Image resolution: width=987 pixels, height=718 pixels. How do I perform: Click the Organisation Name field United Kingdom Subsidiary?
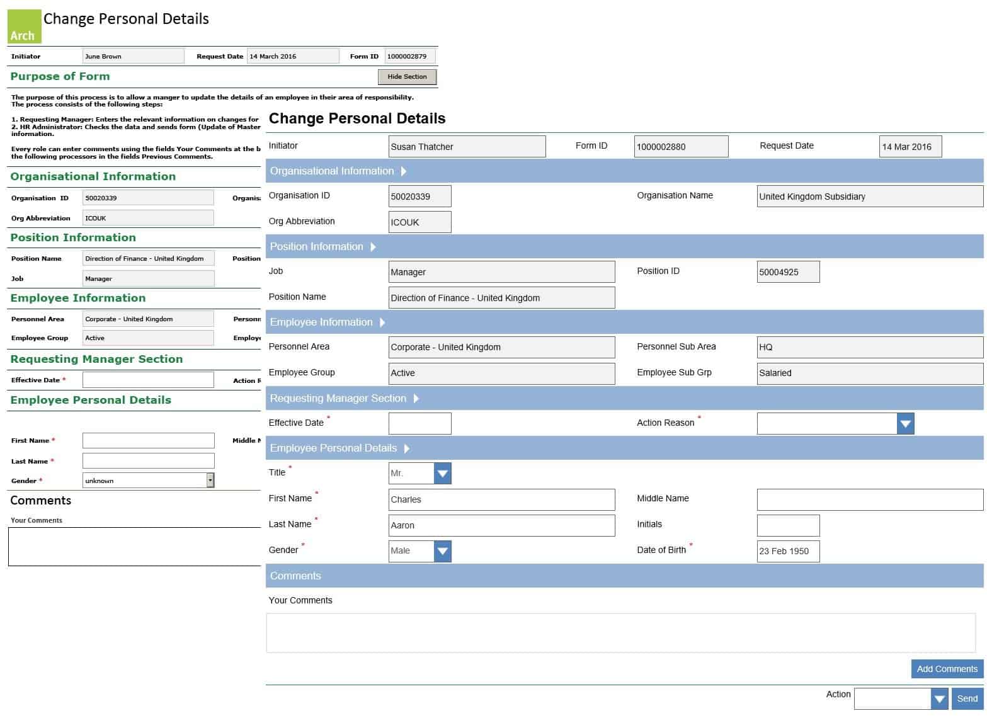pyautogui.click(x=870, y=197)
